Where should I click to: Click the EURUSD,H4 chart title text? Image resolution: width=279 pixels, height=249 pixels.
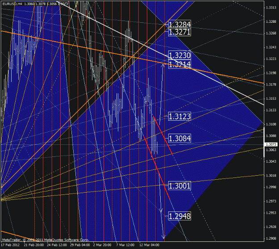pyautogui.click(x=12, y=4)
